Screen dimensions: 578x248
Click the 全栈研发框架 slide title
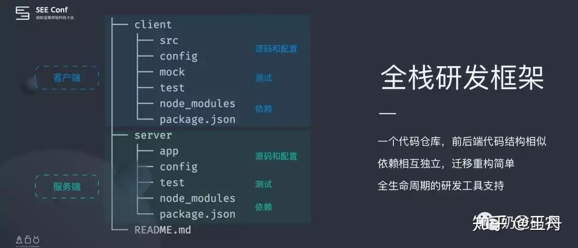pyautogui.click(x=462, y=79)
